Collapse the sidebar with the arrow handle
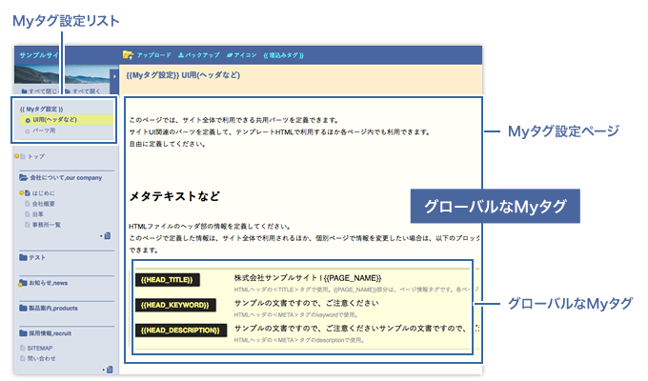Image resolution: width=648 pixels, height=381 pixels. point(114,74)
